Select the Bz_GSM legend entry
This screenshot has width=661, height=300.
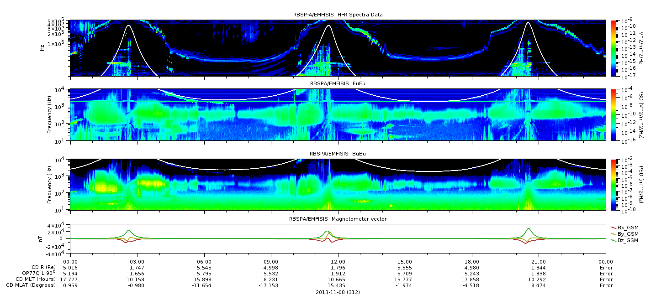(624, 240)
